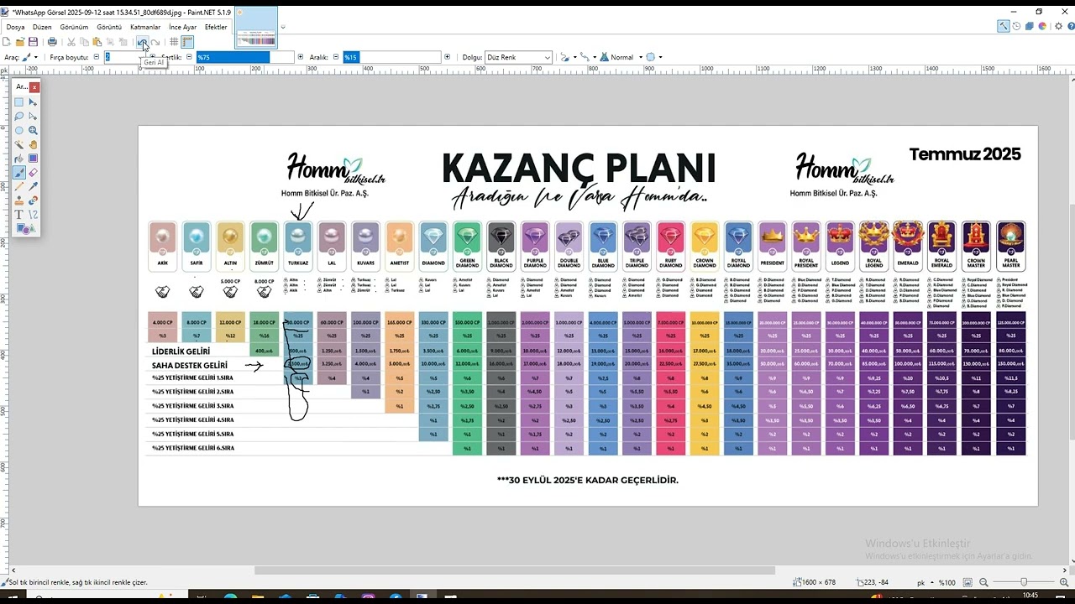Click the New file toolbar icon

pos(7,42)
